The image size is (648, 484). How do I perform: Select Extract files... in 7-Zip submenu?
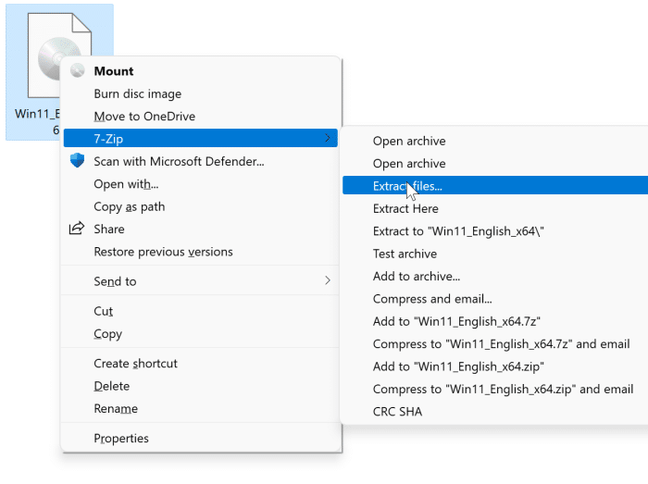(495, 185)
